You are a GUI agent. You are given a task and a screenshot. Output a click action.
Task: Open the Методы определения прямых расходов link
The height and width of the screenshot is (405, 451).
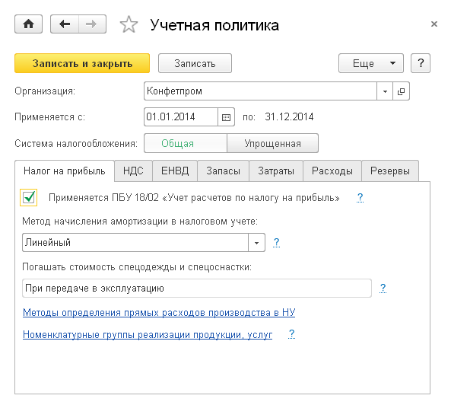tap(159, 313)
